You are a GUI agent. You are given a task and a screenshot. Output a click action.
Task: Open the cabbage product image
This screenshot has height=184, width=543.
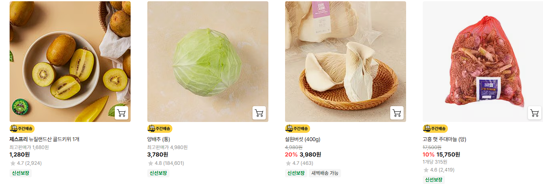pos(208,62)
